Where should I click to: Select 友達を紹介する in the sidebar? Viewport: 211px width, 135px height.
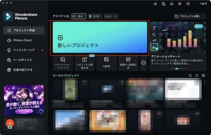[x=24, y=70]
